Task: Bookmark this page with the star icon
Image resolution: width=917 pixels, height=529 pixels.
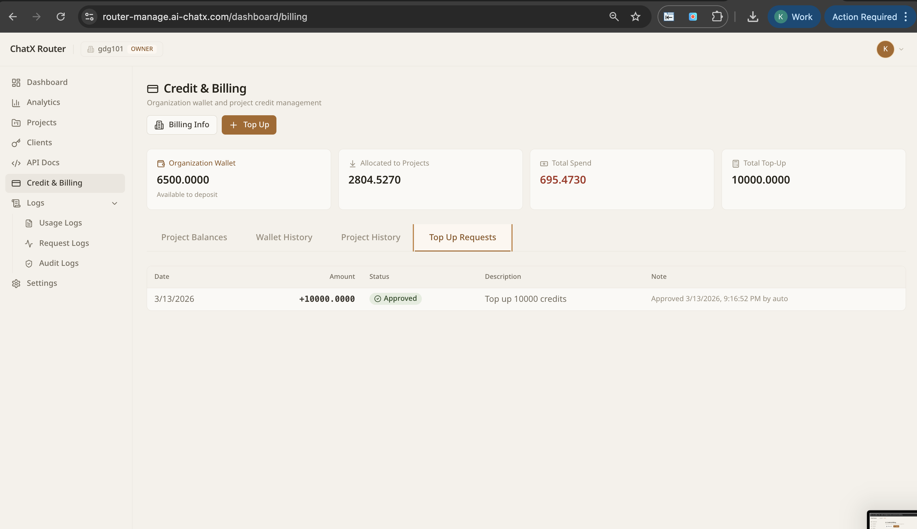Action: point(635,17)
